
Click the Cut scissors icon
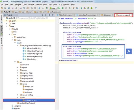point(21,8)
